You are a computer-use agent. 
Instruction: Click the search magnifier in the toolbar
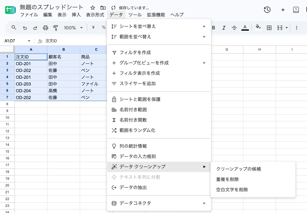tap(14, 27)
